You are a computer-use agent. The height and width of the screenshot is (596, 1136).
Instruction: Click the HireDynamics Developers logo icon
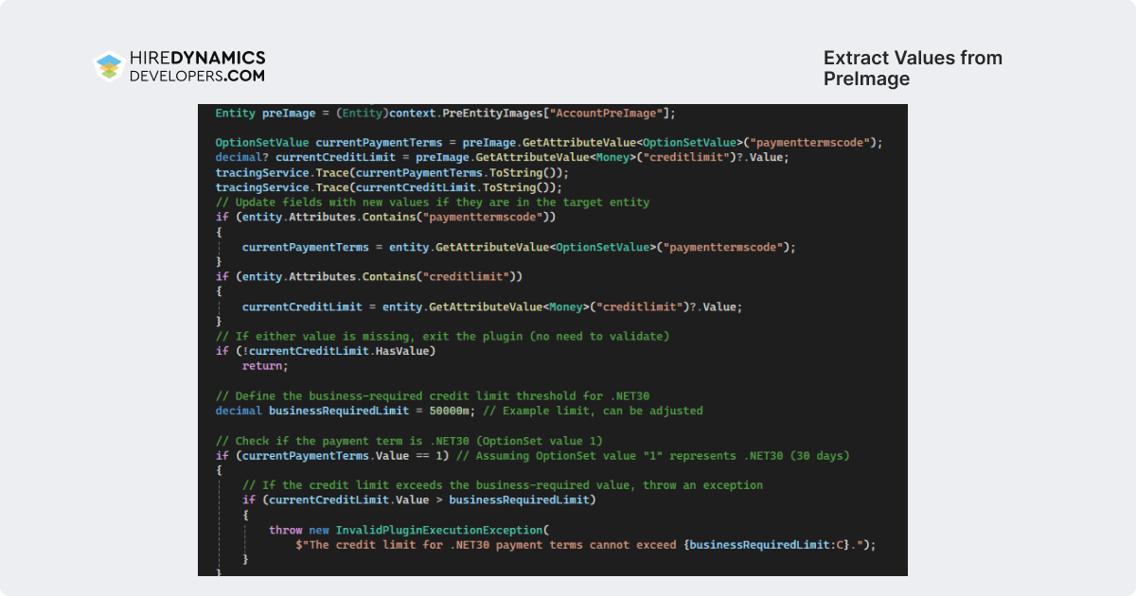(109, 66)
